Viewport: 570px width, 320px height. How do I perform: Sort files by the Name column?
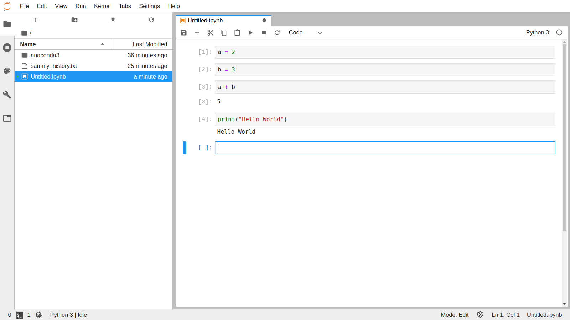(63, 44)
